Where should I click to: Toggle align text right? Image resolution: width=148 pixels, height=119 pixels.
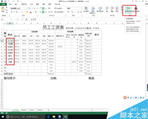pos(46,12)
